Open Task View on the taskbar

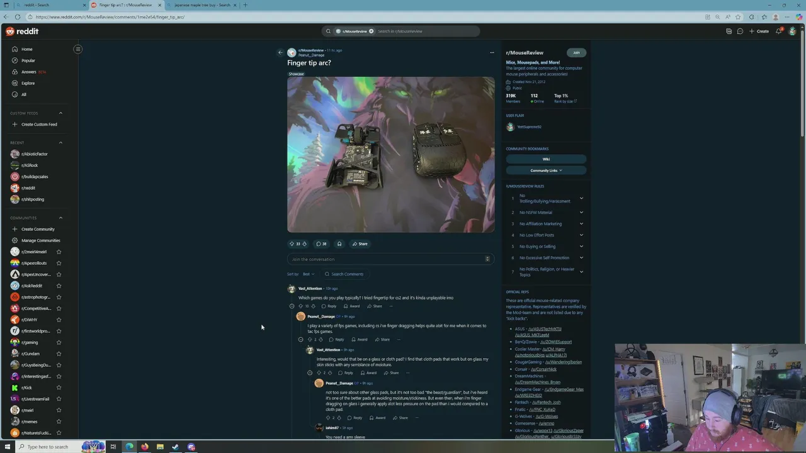pos(113,447)
